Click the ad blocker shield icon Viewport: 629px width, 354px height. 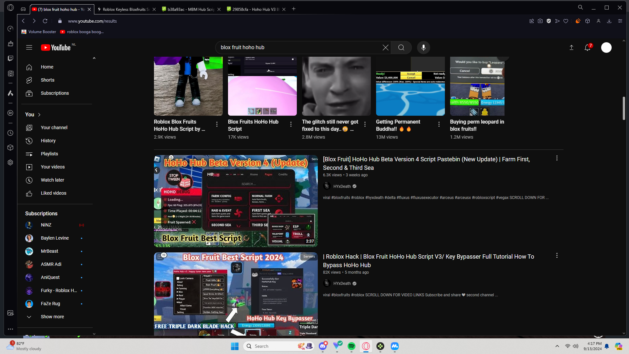pyautogui.click(x=549, y=21)
